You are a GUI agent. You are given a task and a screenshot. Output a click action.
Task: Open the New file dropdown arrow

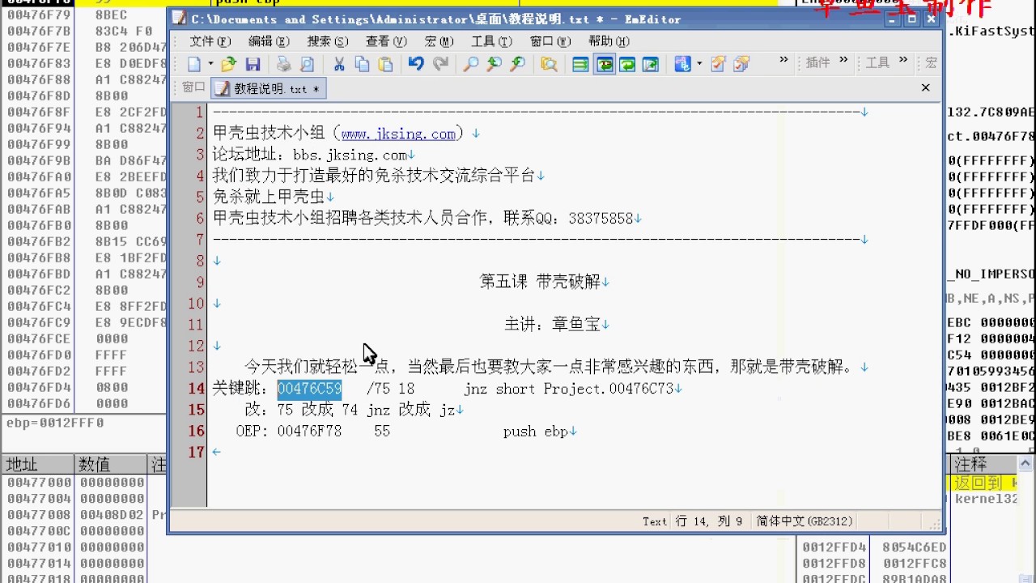point(210,64)
